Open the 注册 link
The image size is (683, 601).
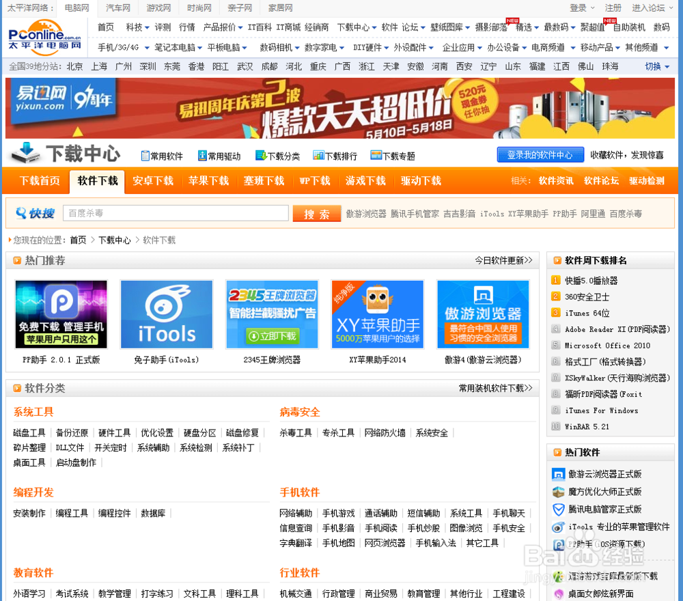[x=613, y=8]
